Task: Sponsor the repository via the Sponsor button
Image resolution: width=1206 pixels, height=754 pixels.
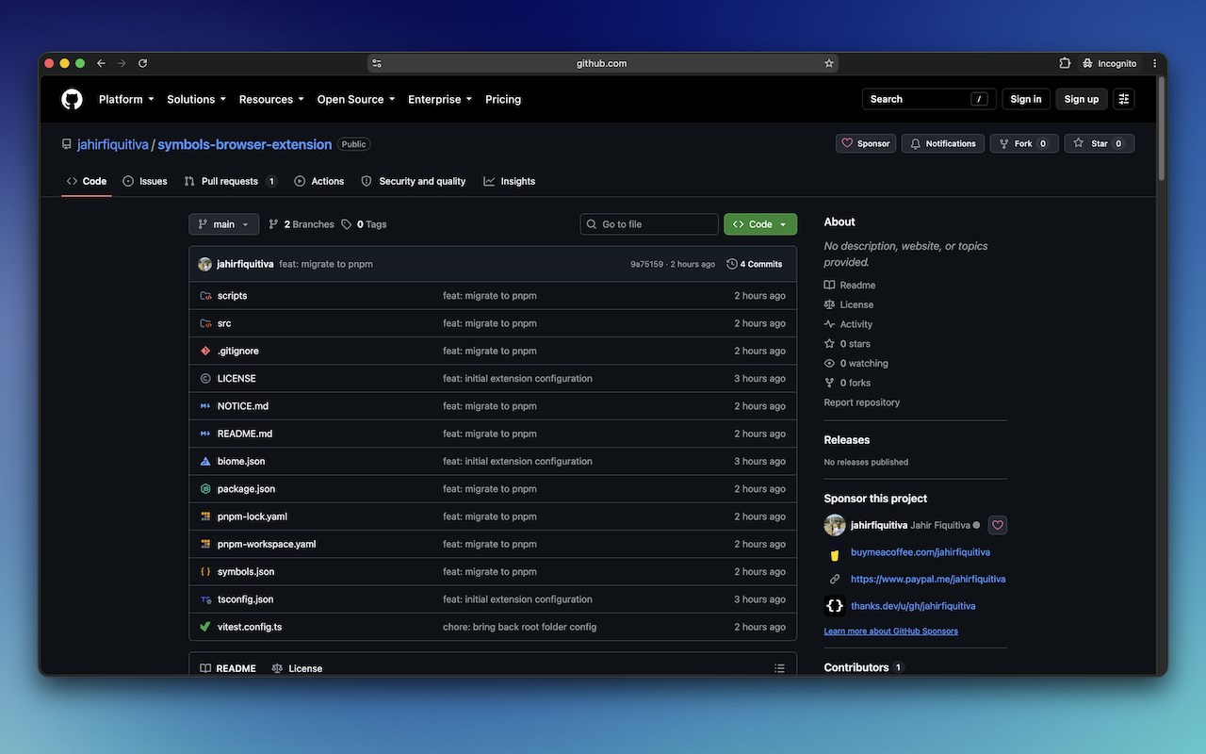Action: 865,143
